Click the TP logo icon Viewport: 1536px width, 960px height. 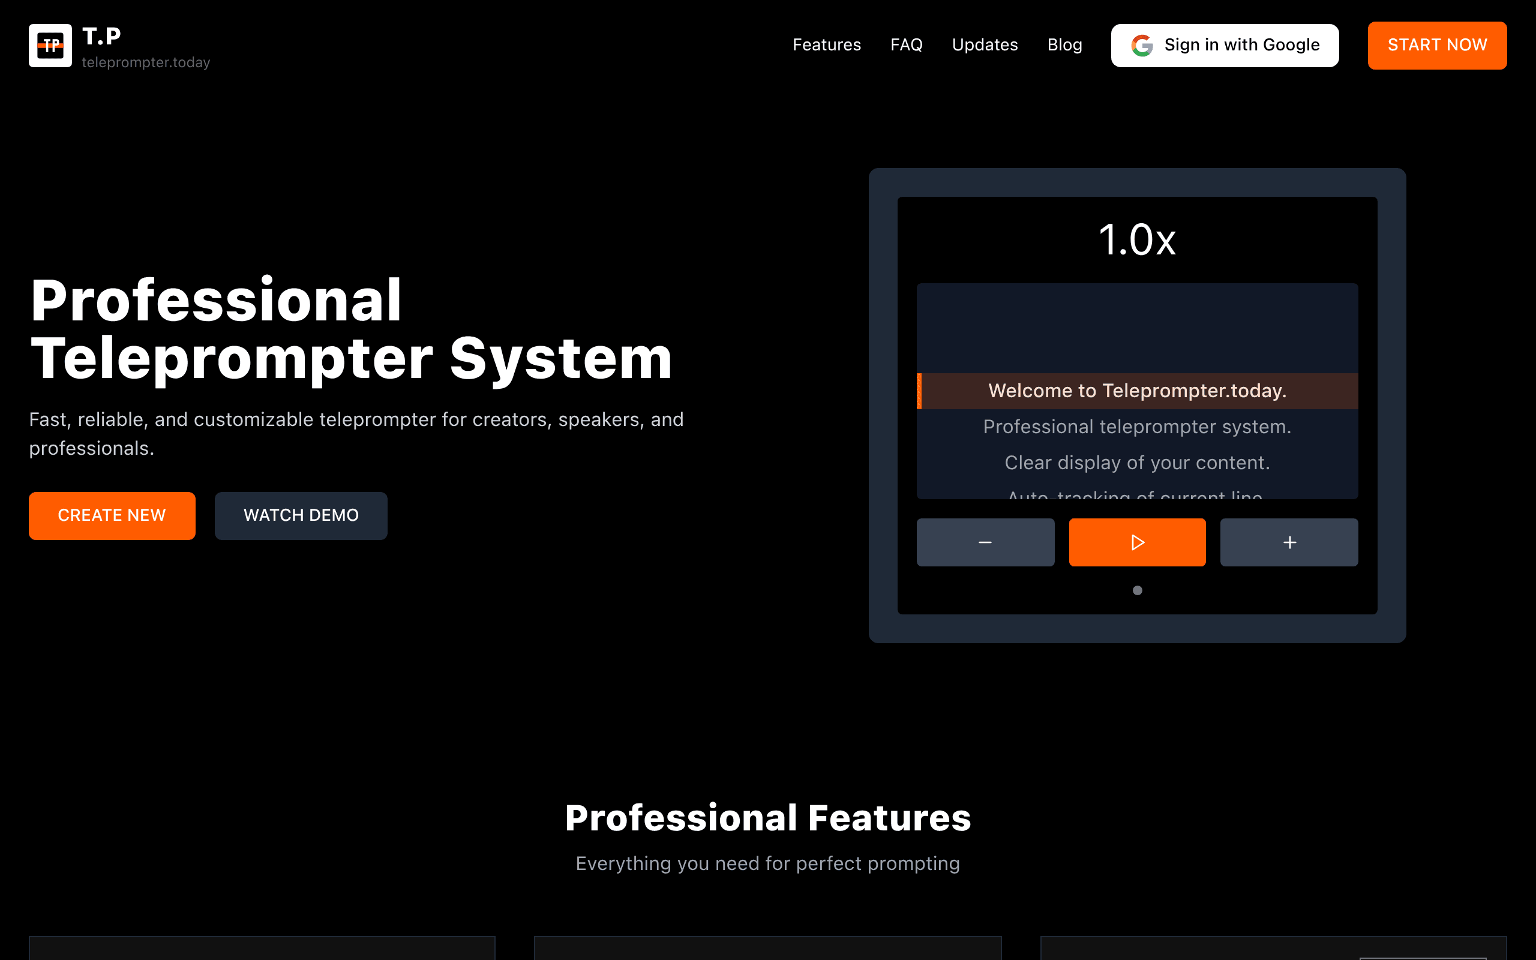point(50,45)
